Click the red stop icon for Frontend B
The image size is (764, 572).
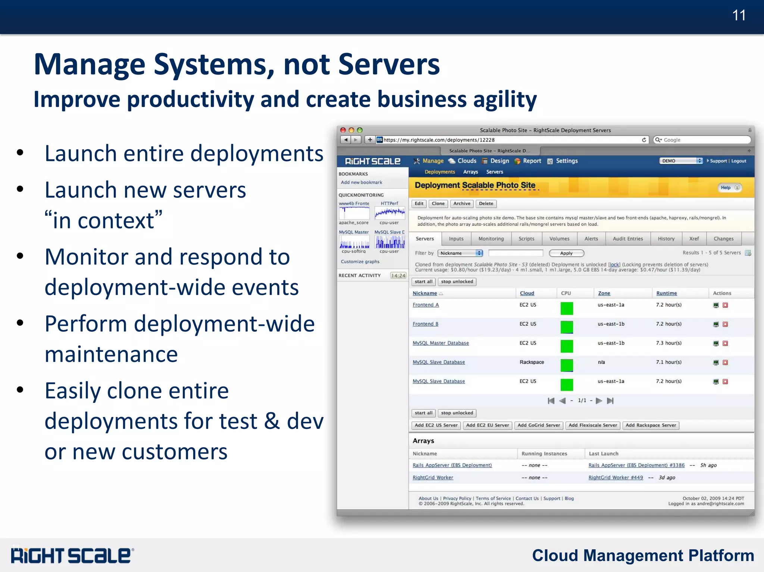click(x=725, y=324)
